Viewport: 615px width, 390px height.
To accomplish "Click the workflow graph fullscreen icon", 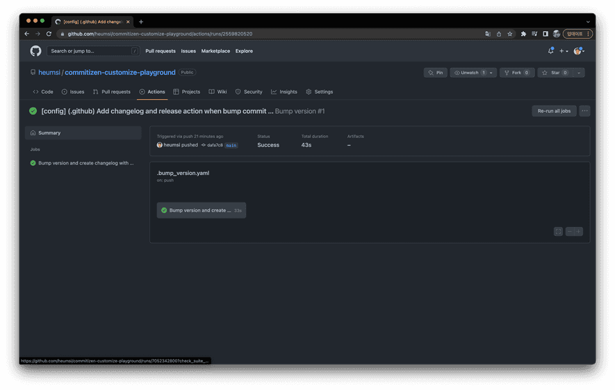I will point(558,232).
